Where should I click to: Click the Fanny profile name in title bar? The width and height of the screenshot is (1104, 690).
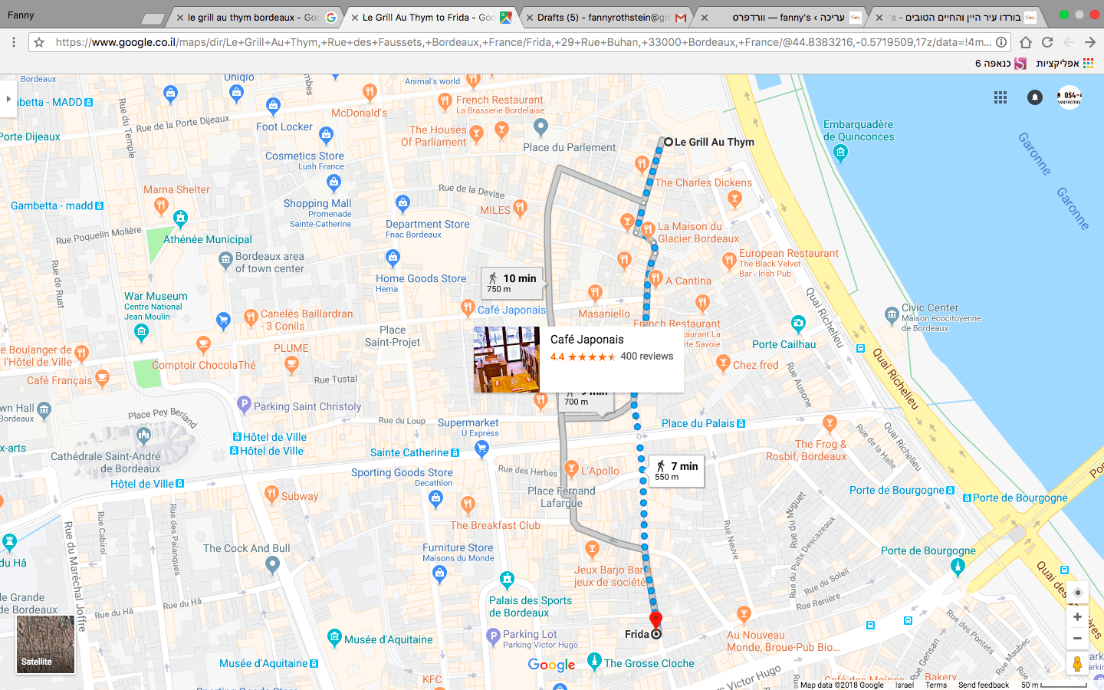coord(21,15)
